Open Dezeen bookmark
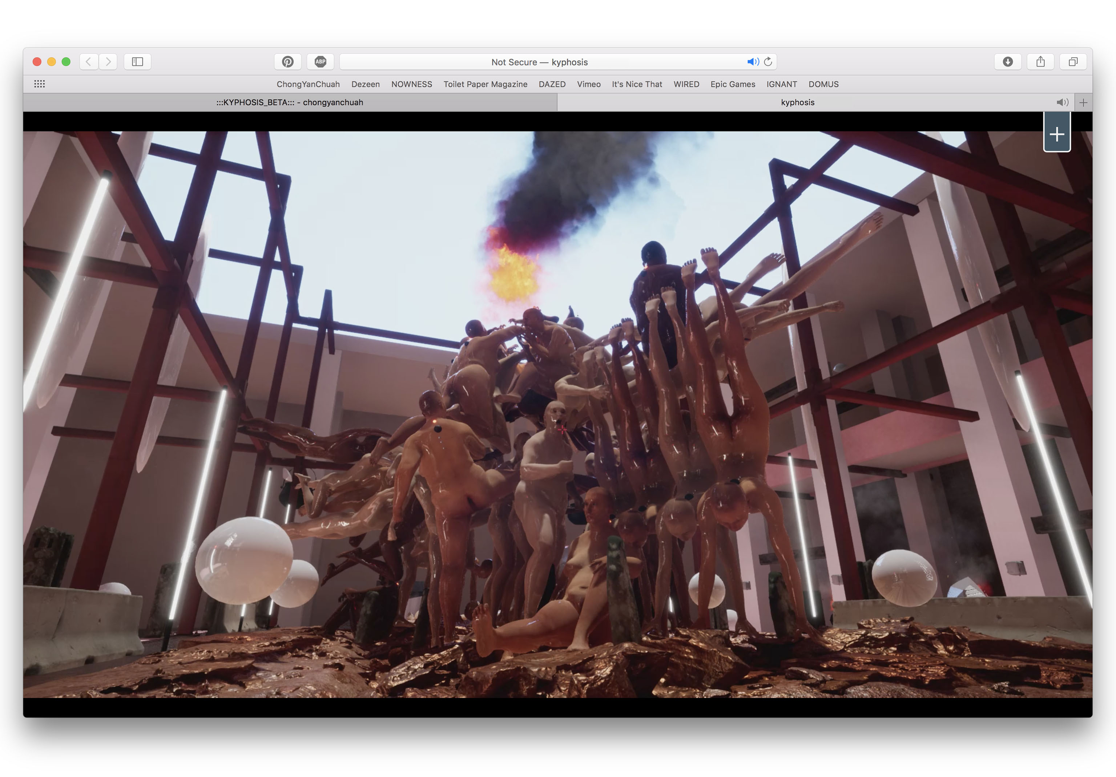 tap(366, 84)
